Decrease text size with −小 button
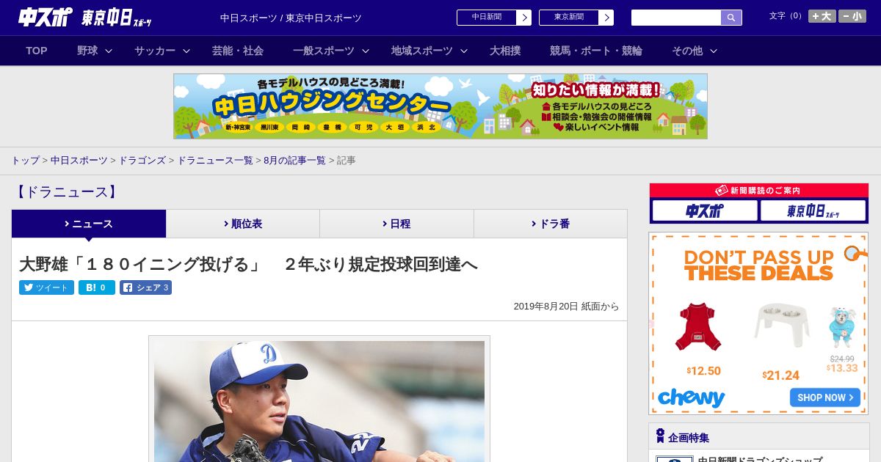This screenshot has height=462, width=881. click(852, 16)
